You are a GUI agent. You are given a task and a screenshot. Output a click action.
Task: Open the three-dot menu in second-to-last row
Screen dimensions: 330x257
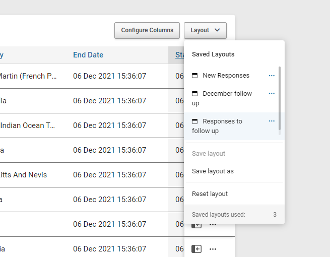tap(213, 224)
